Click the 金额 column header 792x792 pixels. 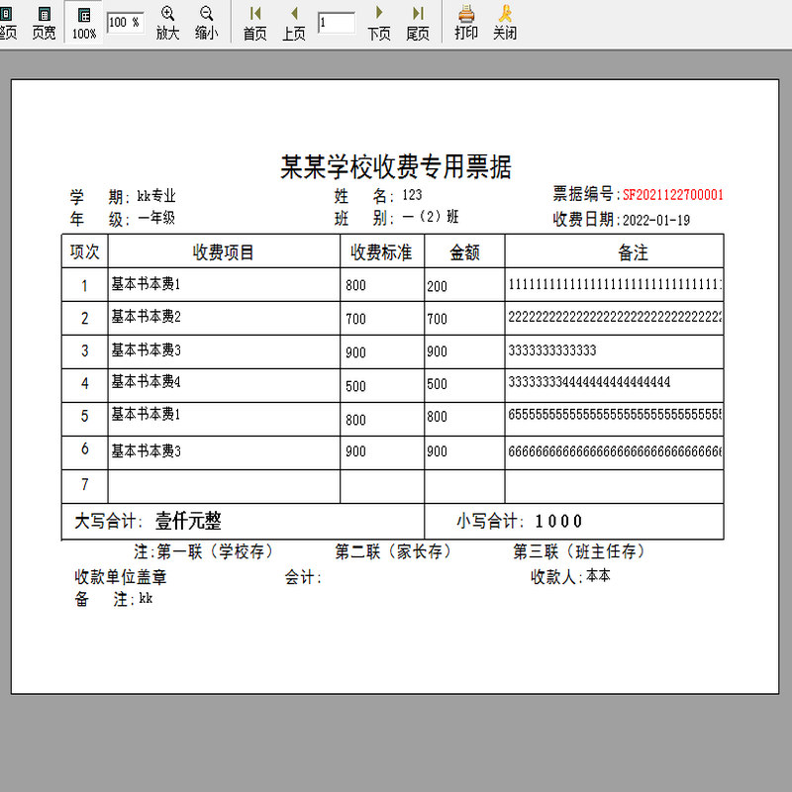464,251
